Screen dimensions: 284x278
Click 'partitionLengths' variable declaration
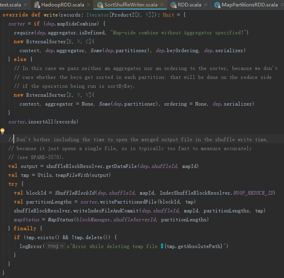(49, 202)
